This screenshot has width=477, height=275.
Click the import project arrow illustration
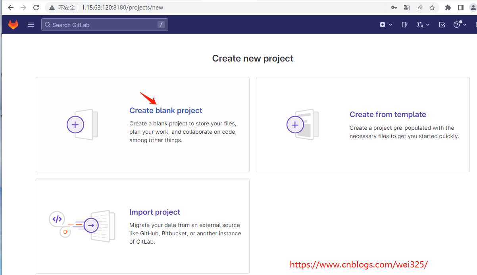91,225
